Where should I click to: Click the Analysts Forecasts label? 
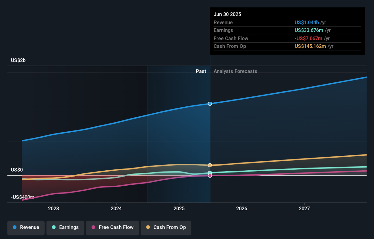(235, 71)
